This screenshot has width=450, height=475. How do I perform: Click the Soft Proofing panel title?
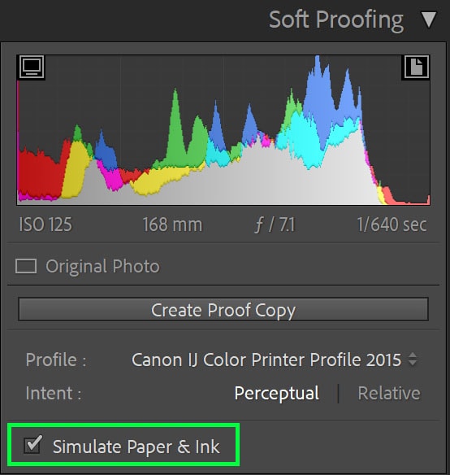tap(336, 20)
